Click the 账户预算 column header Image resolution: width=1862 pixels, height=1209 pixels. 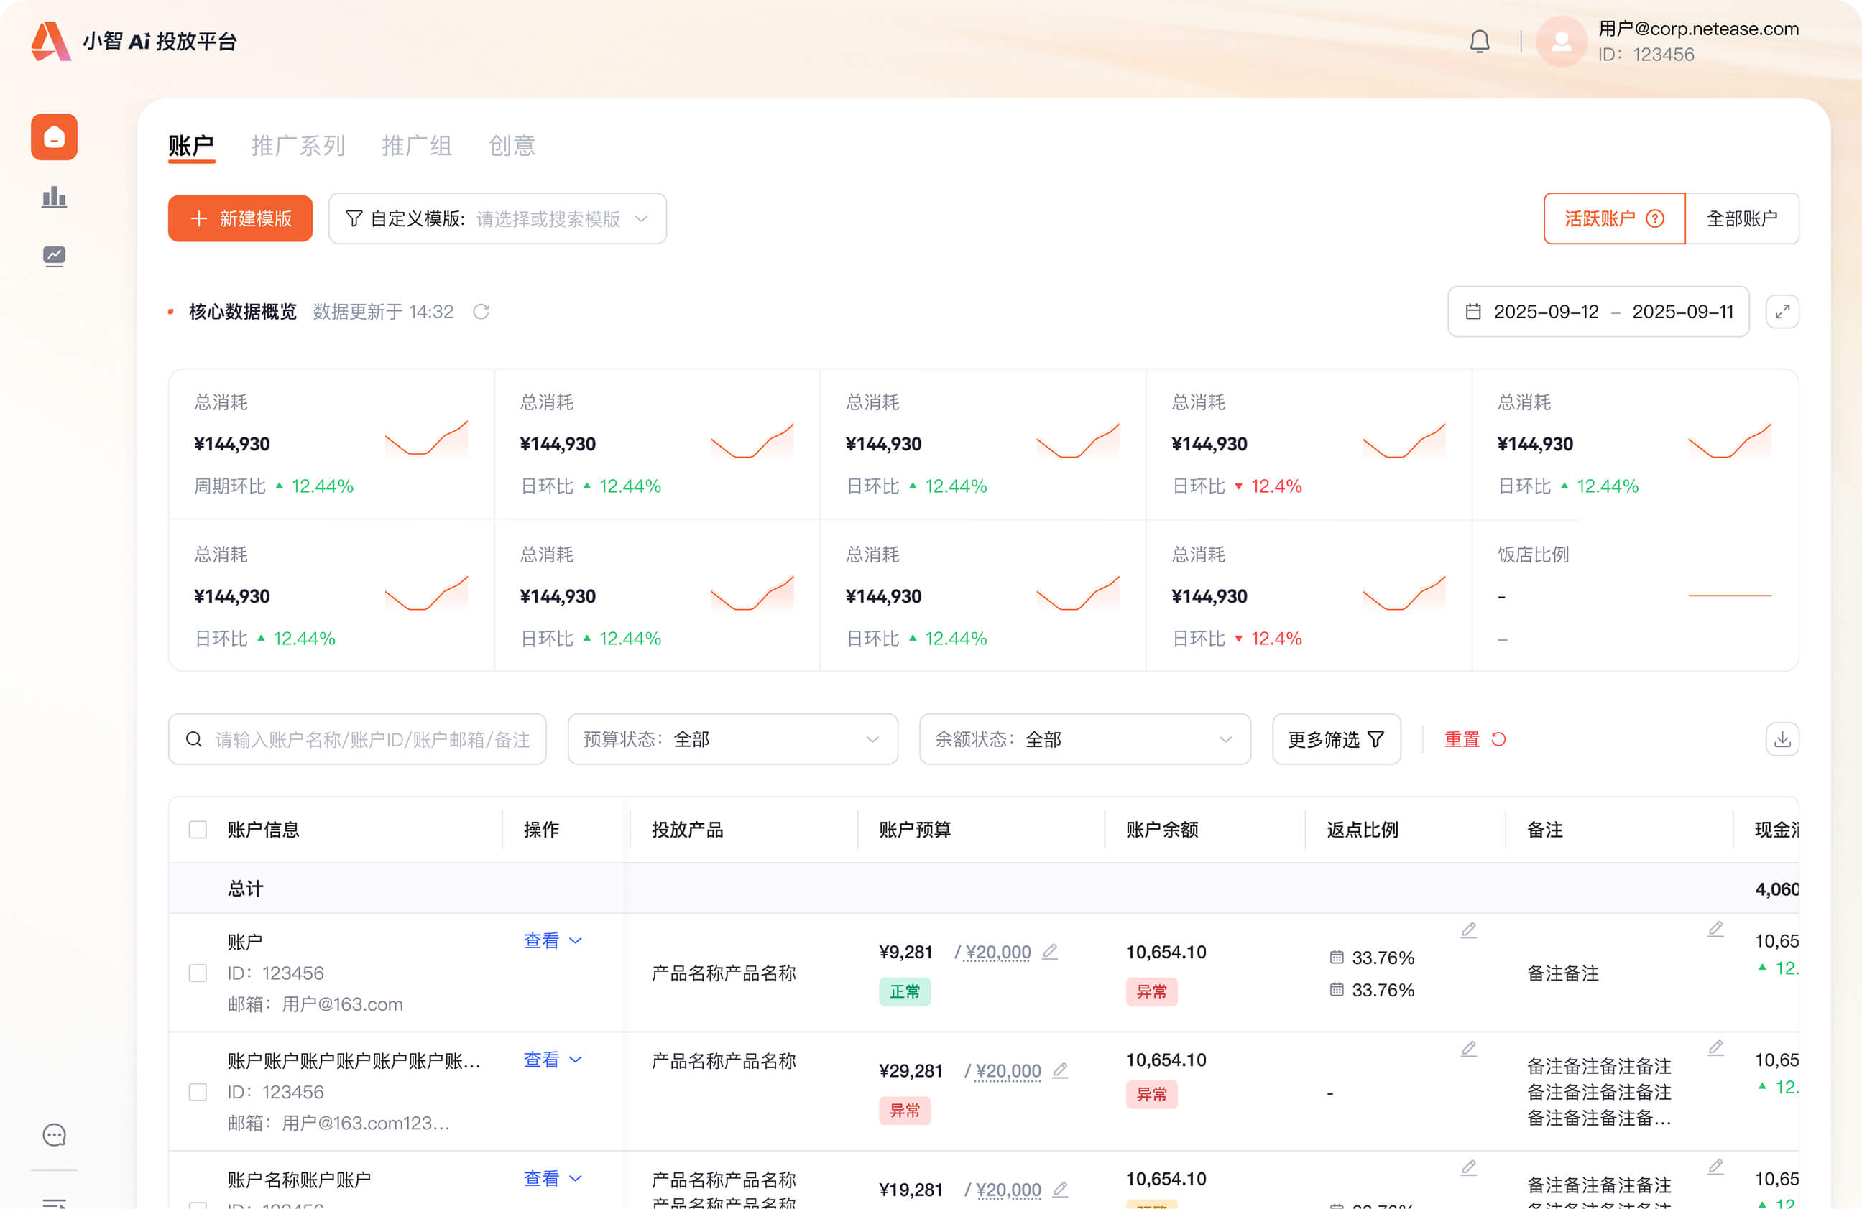(915, 830)
